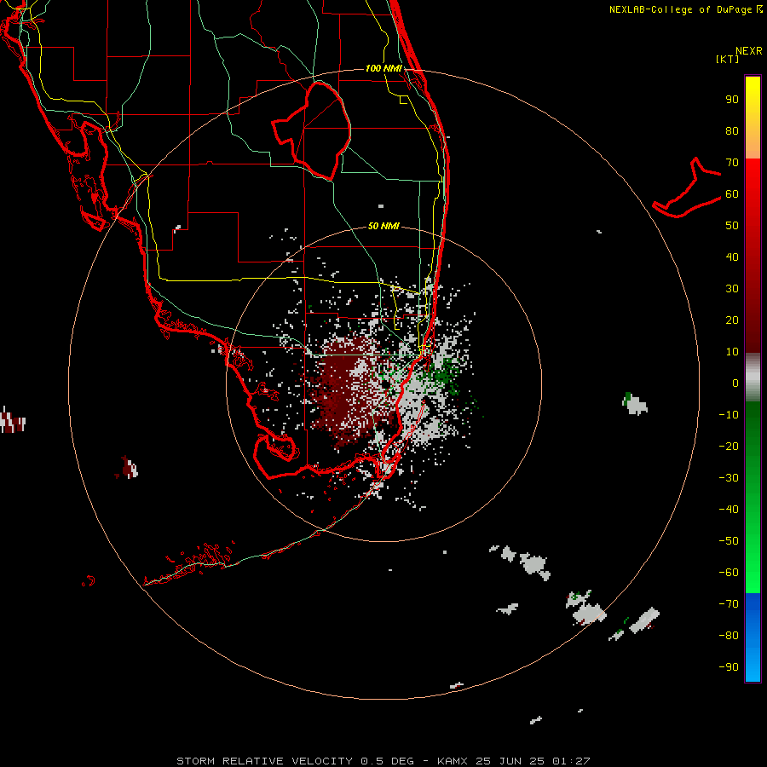Select the -50 value on the velocity scale
Viewport: 767px width, 767px height.
pyautogui.click(x=729, y=540)
